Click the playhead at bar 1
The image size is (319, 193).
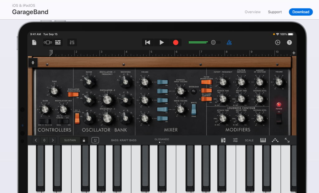[x=51, y=53]
